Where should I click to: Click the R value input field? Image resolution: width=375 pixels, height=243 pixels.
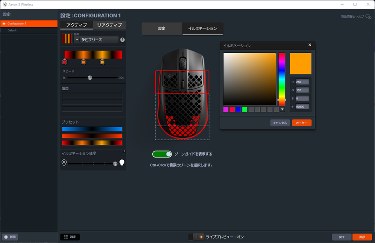[x=302, y=82]
